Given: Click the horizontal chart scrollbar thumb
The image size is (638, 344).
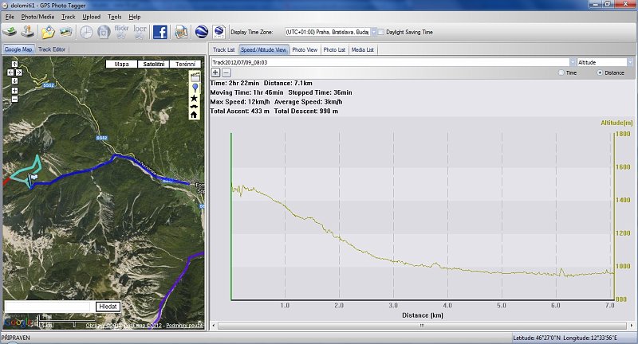Looking at the screenshot, I should click(x=423, y=326).
